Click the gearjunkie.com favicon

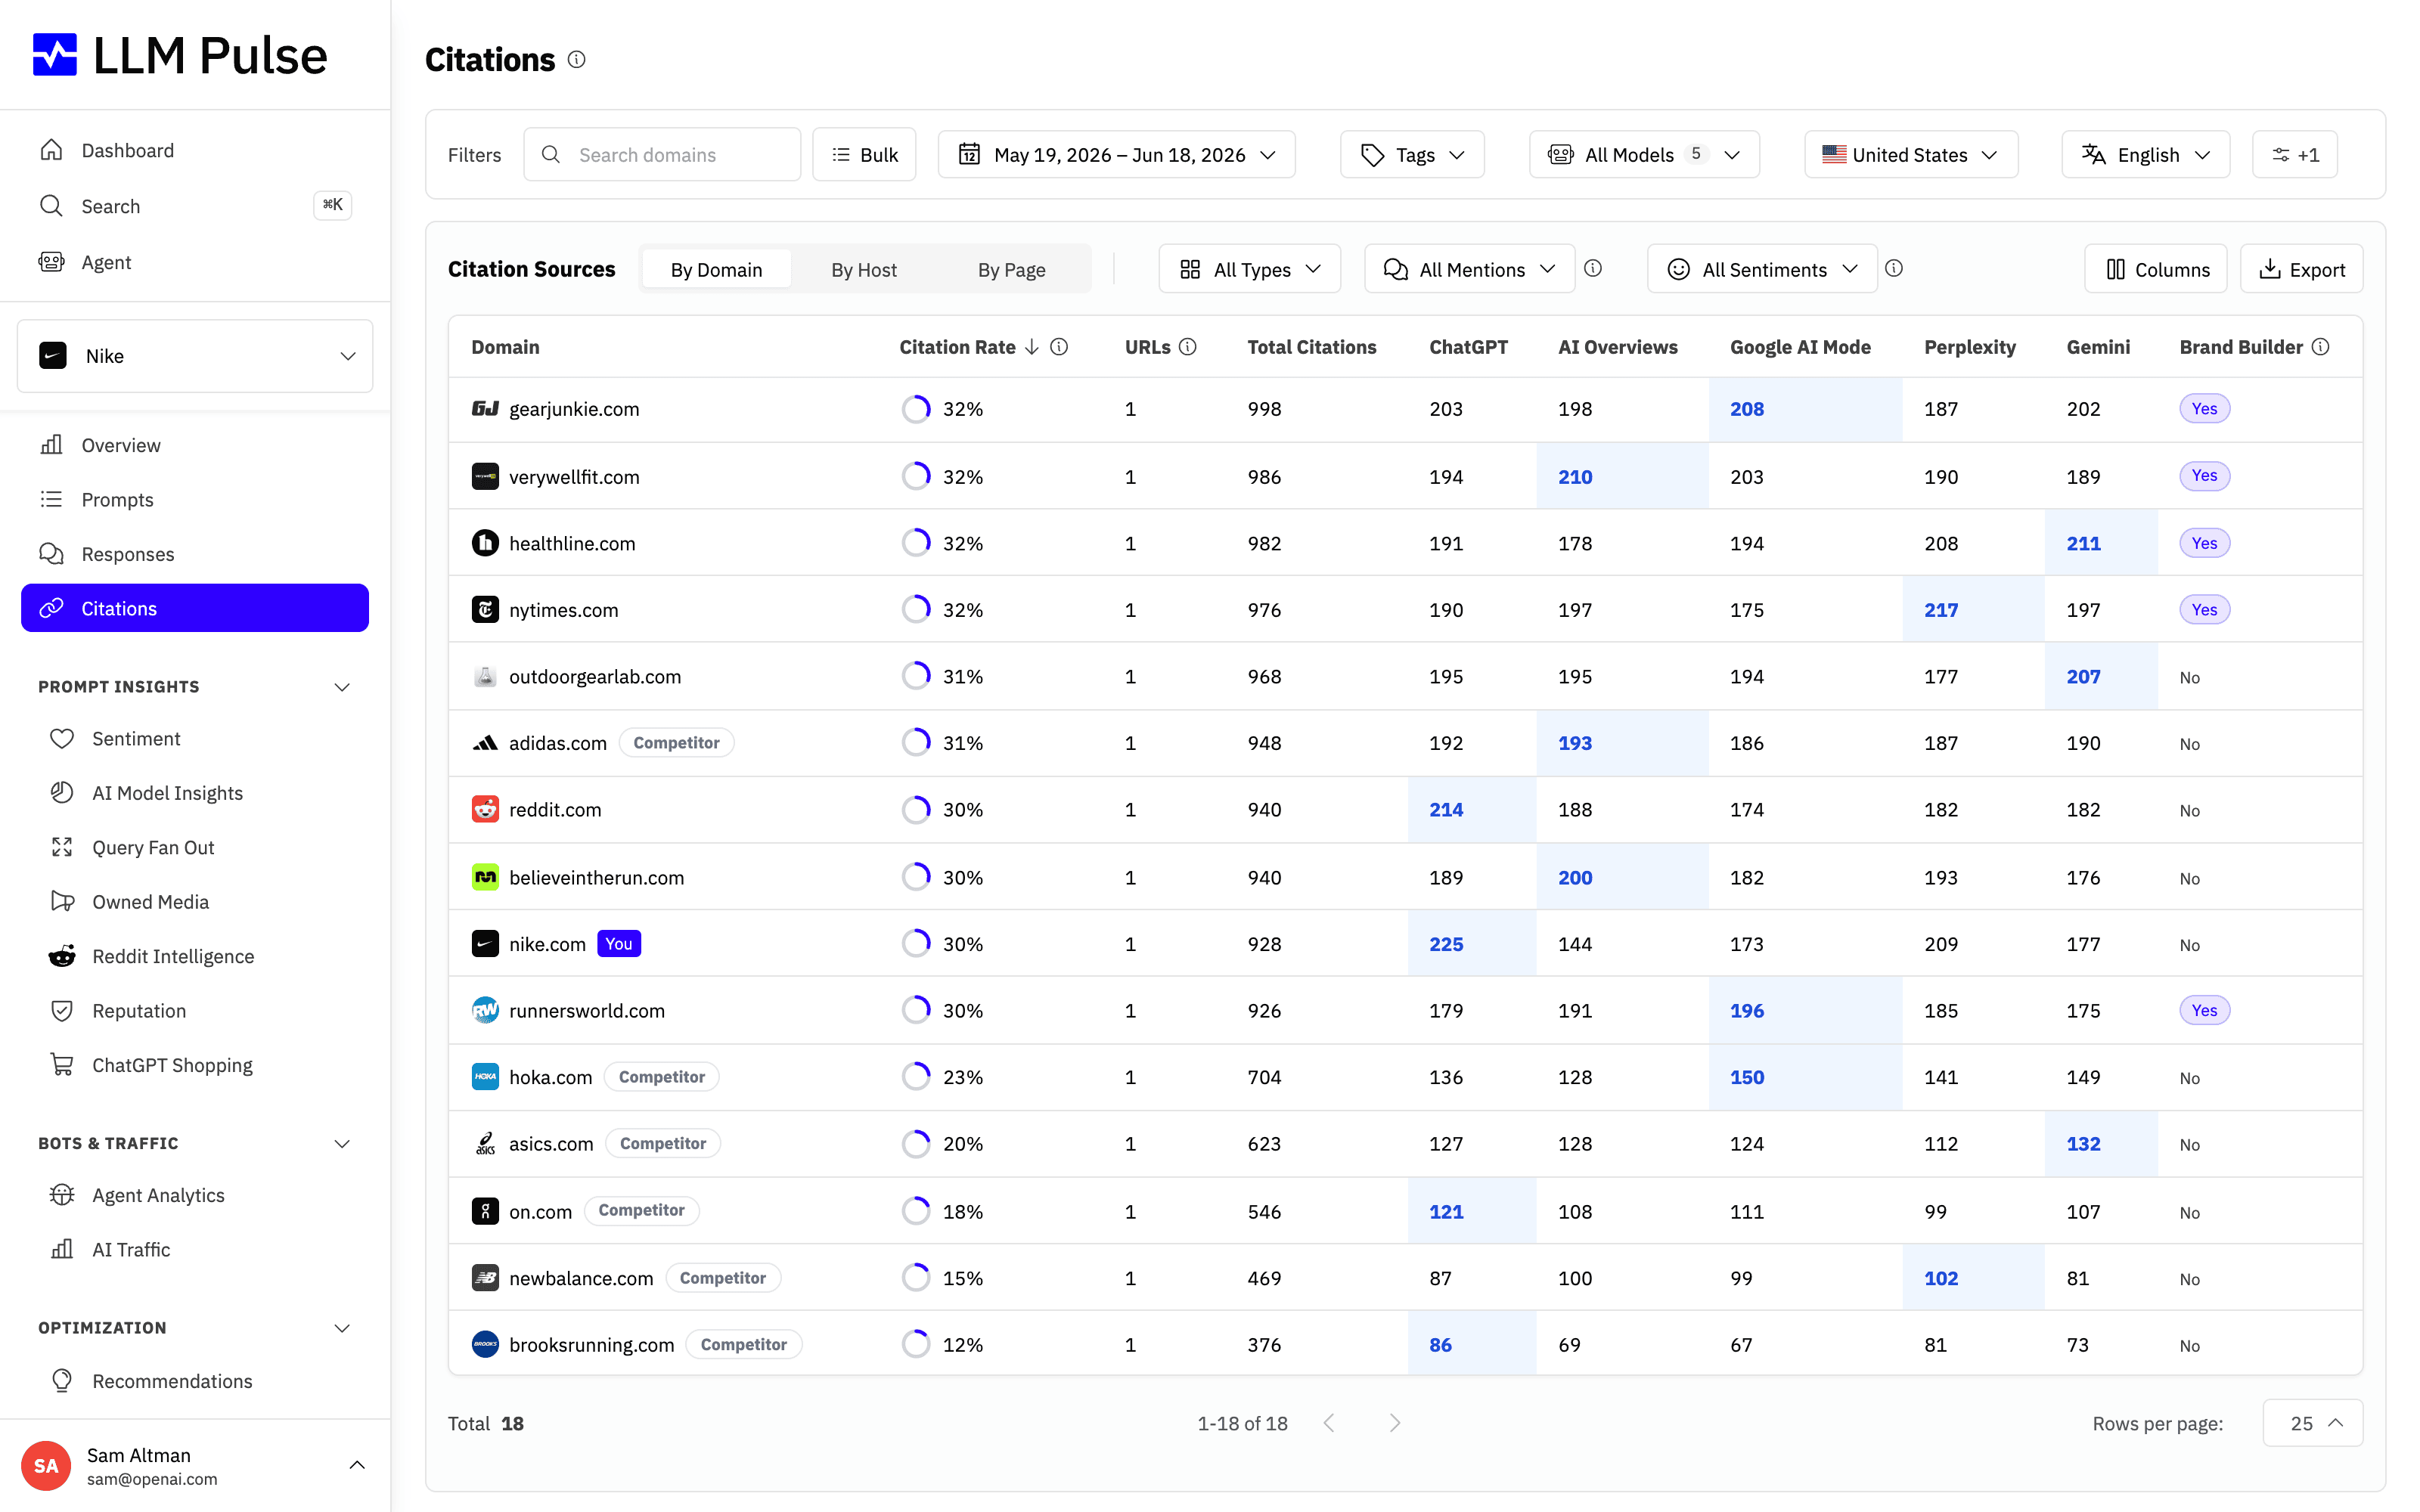coord(485,409)
